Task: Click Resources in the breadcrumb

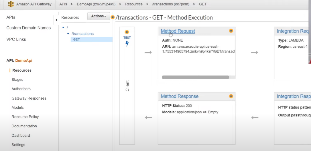Action: coord(134,4)
